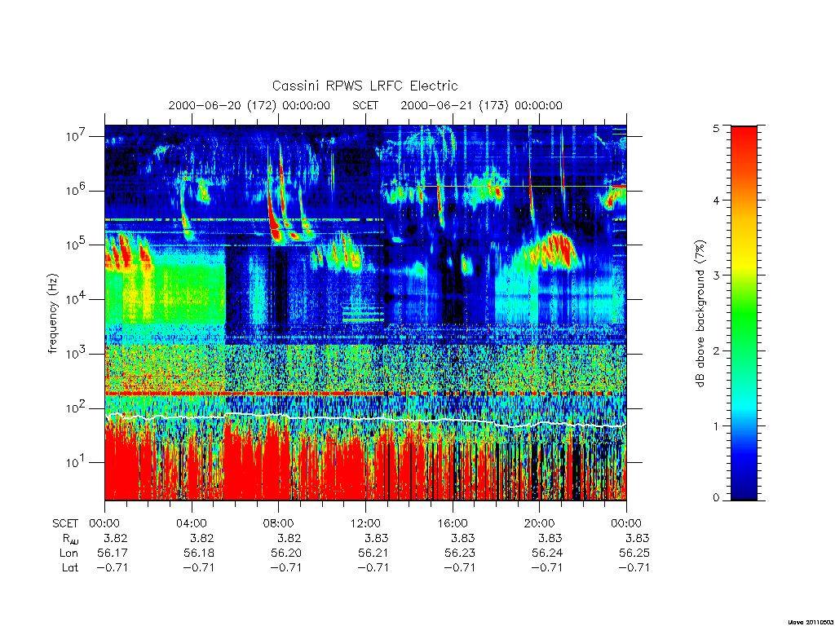Click the colorbar tick label 0
This screenshot has width=835, height=626.
pos(716,498)
